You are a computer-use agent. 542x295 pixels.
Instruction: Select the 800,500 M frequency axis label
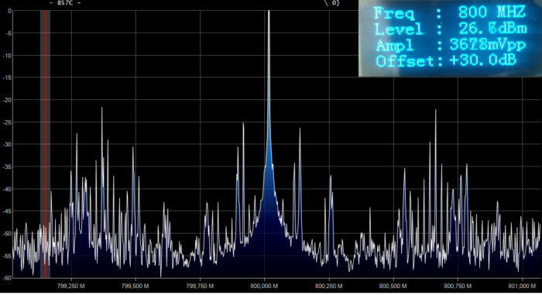pos(393,286)
